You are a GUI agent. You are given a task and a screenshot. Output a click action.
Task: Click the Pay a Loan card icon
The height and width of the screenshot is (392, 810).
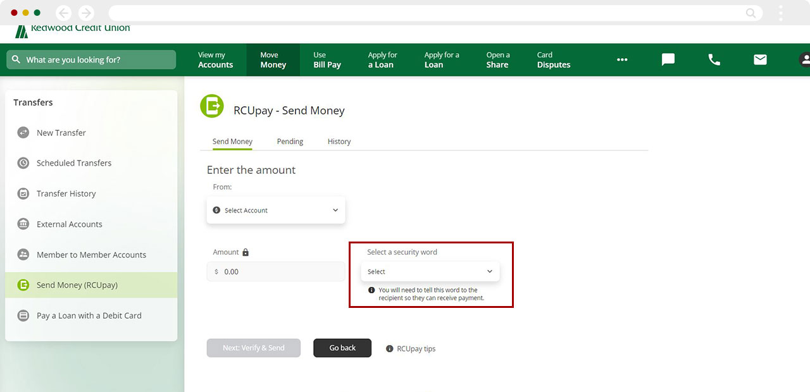23,315
